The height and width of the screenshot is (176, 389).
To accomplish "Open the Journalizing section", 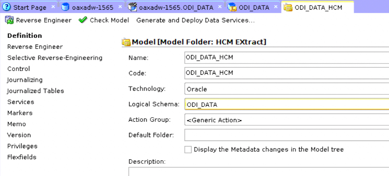I will (x=25, y=80).
